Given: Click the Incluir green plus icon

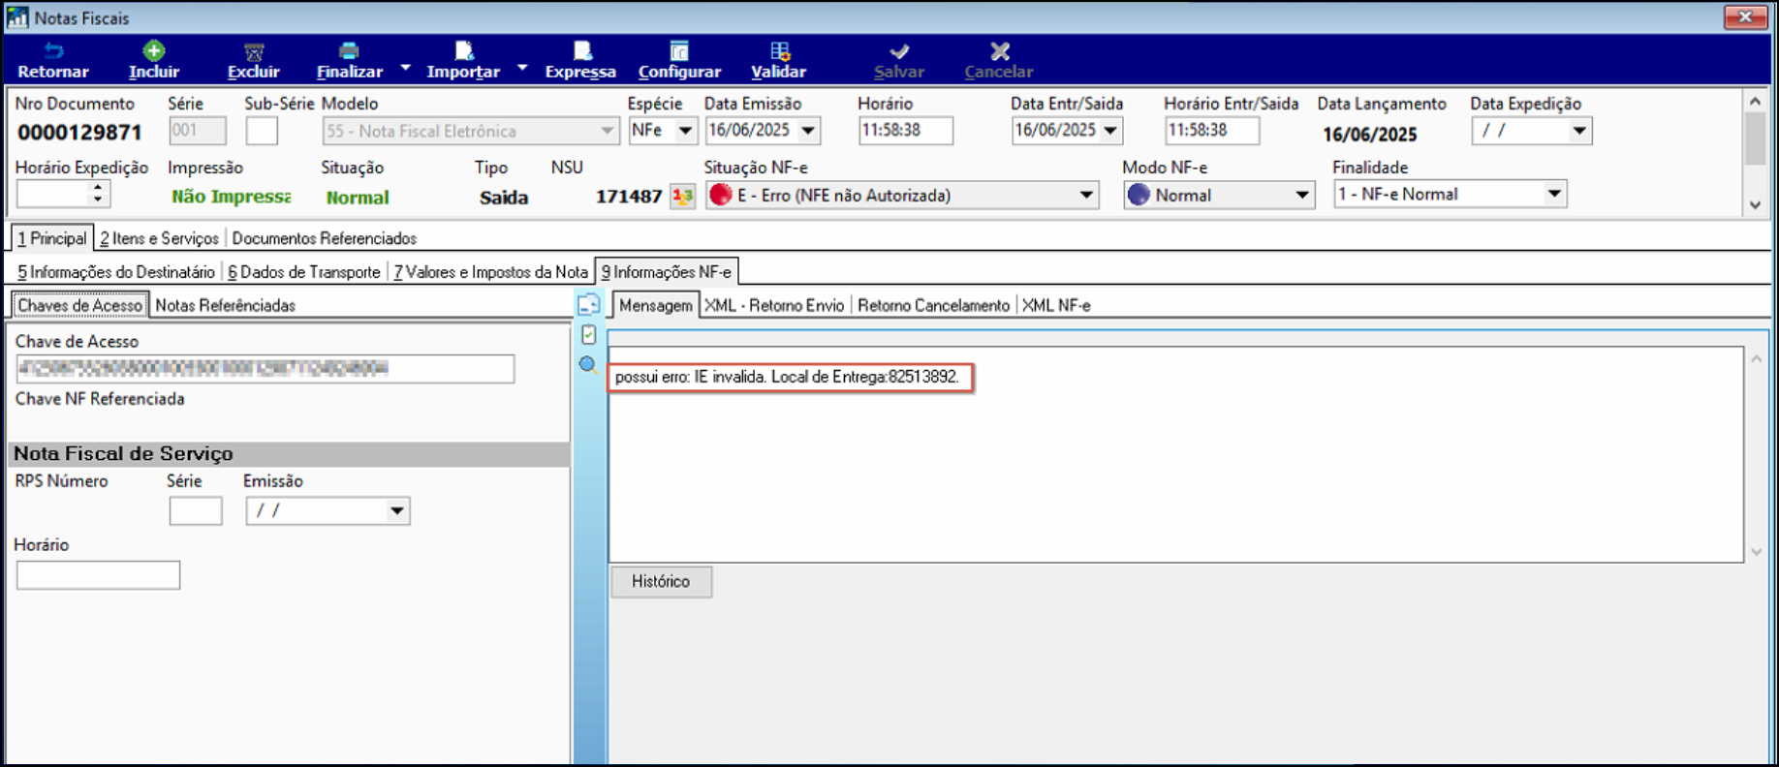Looking at the screenshot, I should (153, 50).
